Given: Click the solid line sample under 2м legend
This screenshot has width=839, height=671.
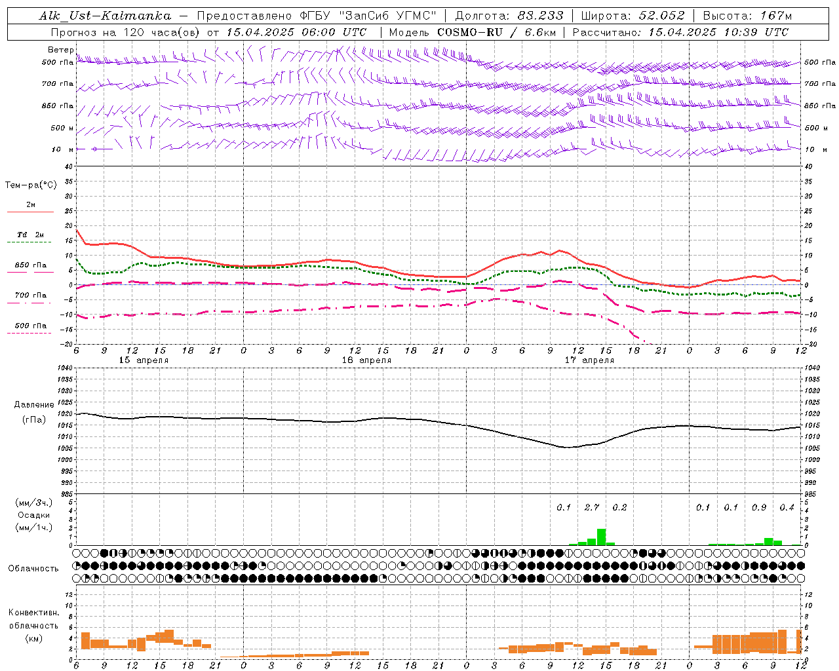Looking at the screenshot, I should click(30, 212).
